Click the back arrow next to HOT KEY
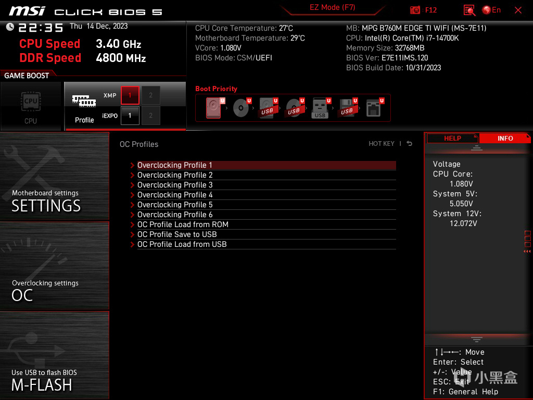 (410, 144)
